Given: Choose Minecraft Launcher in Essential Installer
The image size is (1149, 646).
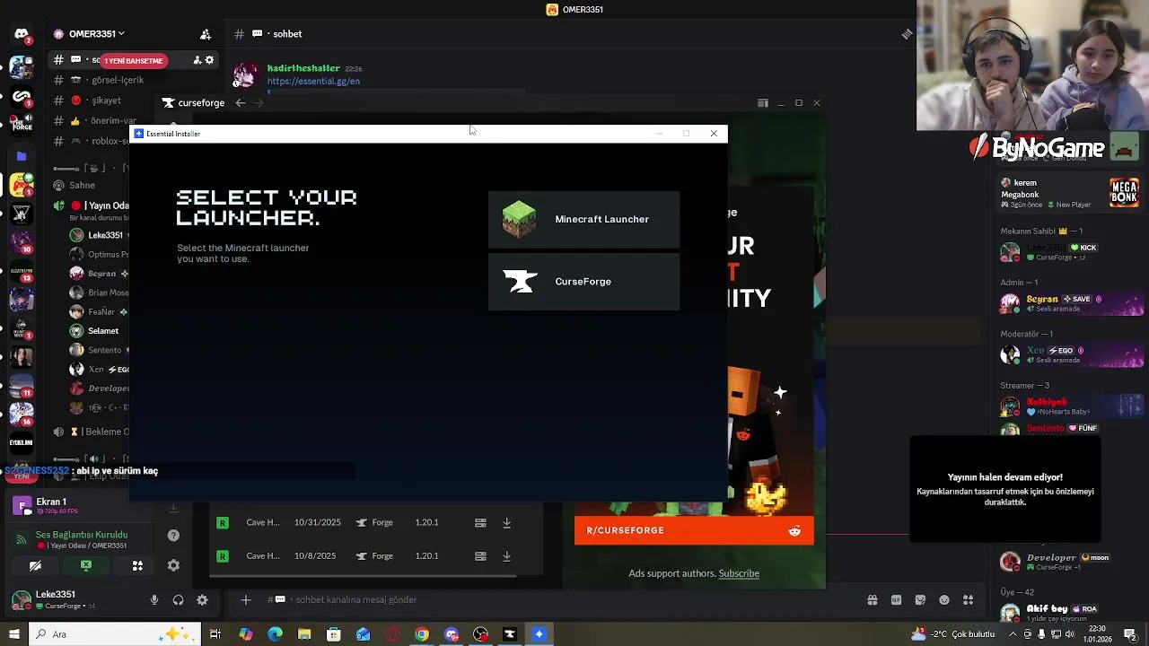Looking at the screenshot, I should (x=583, y=219).
